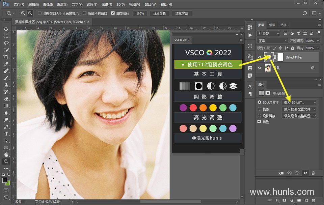Open the 载入 3D LUT dropdown
The height and width of the screenshot is (205, 324).
(299, 102)
